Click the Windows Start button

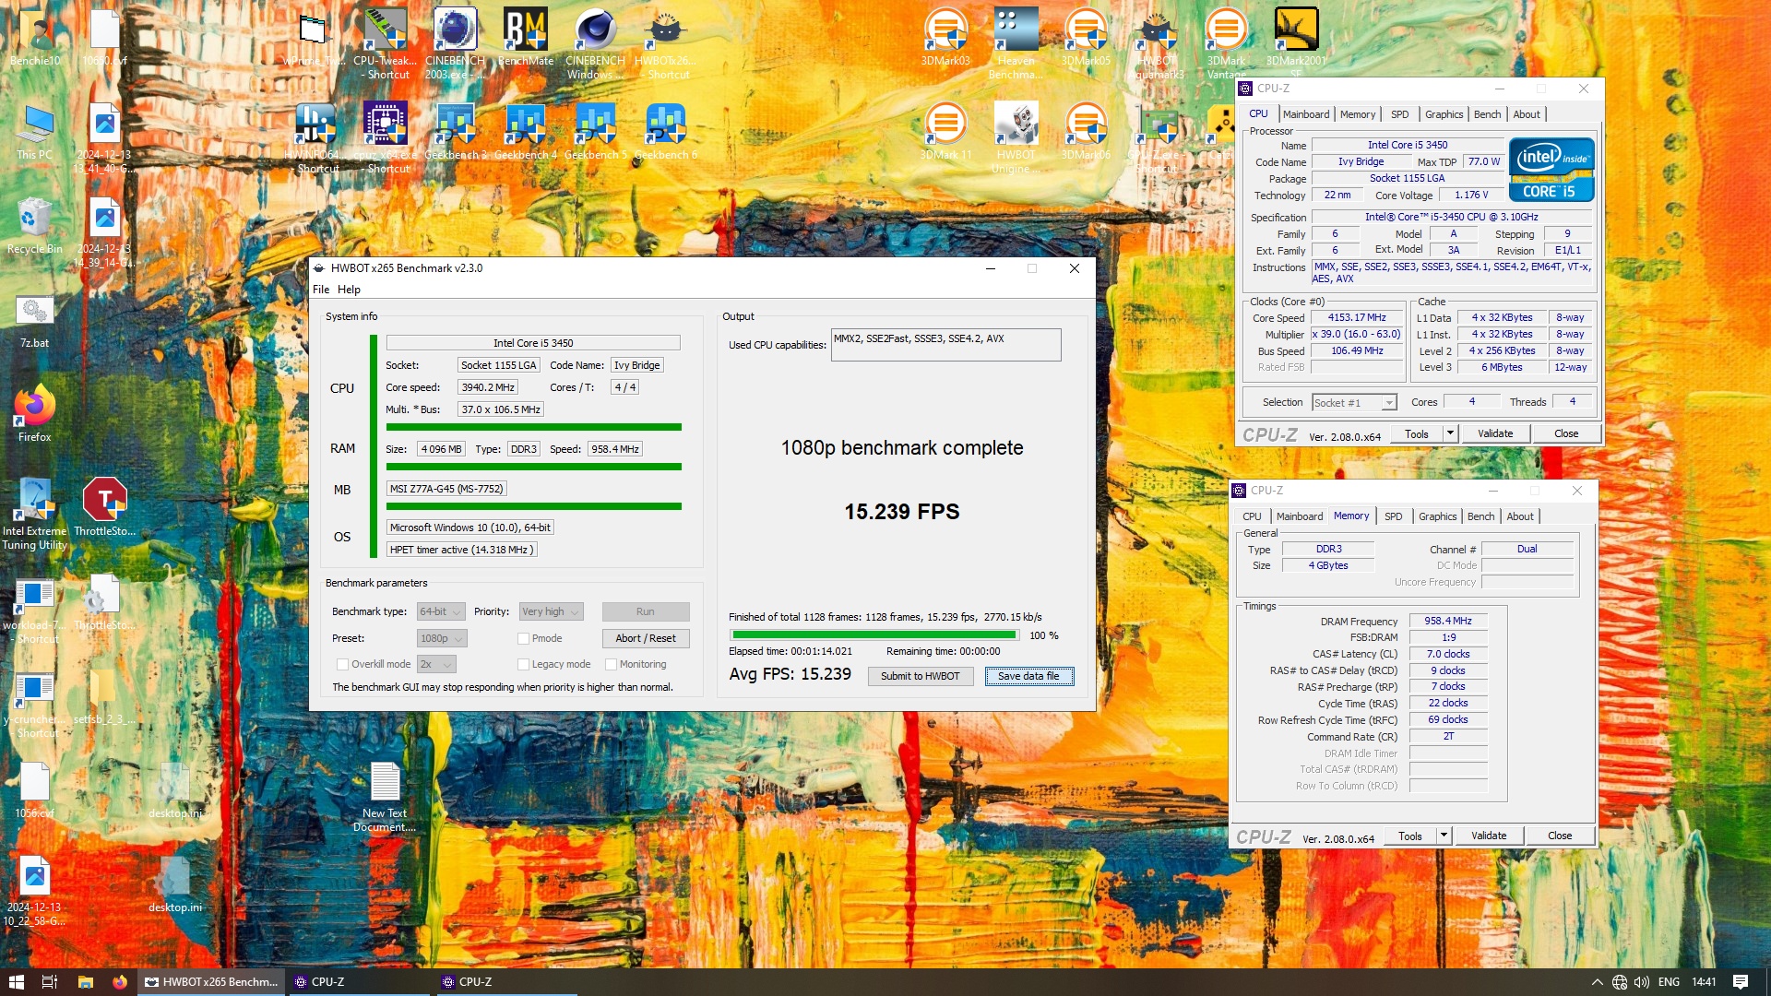(x=16, y=982)
